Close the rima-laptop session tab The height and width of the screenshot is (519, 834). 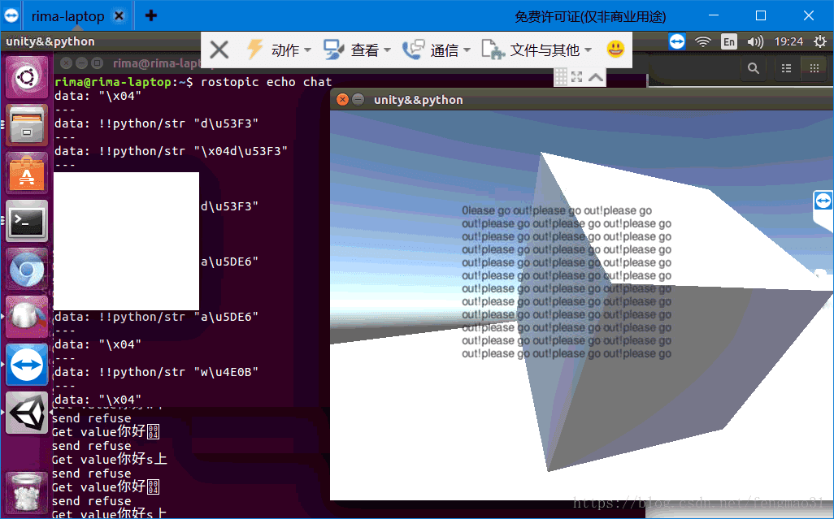(119, 16)
